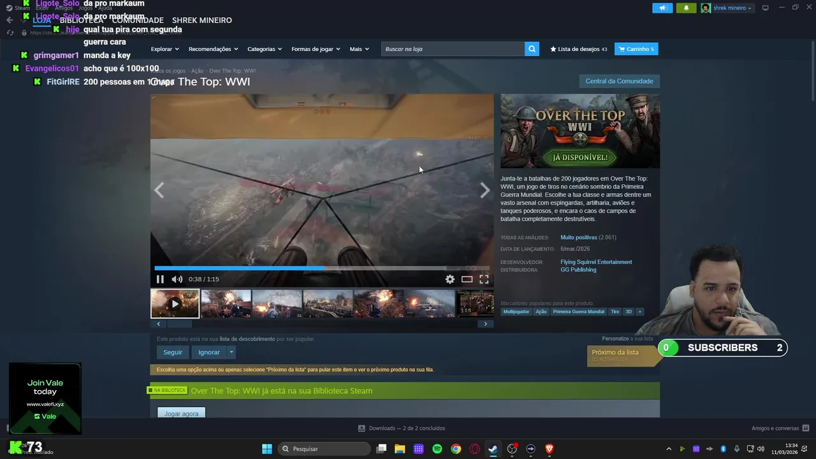Open Google Chrome from the taskbar

(456, 449)
